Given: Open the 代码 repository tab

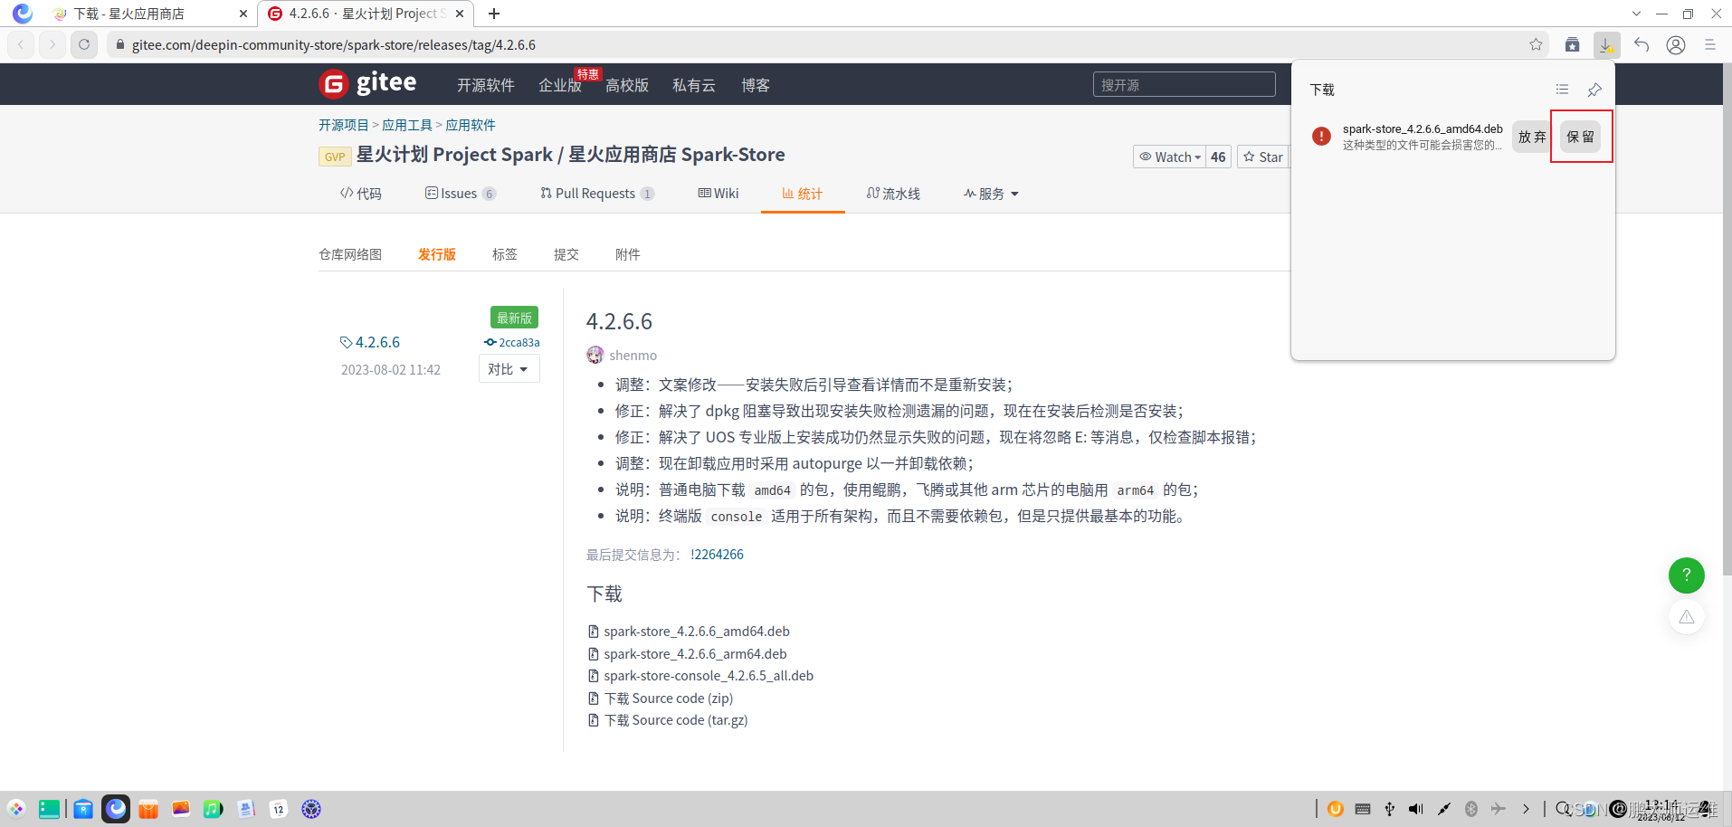Looking at the screenshot, I should (361, 193).
